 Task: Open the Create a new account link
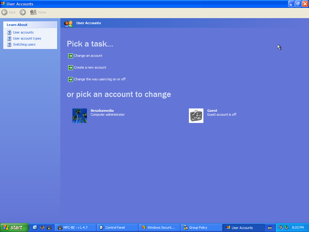[x=90, y=68]
